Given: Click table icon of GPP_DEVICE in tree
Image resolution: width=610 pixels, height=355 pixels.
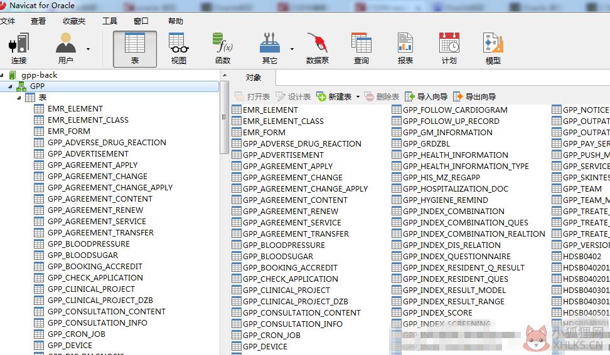Looking at the screenshot, I should pos(39,346).
